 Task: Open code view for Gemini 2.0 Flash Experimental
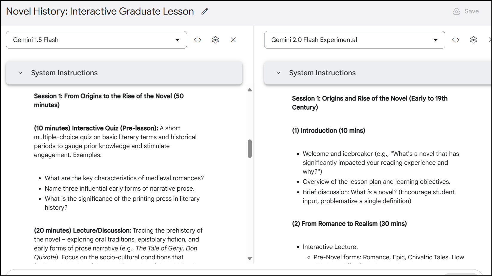tap(456, 40)
